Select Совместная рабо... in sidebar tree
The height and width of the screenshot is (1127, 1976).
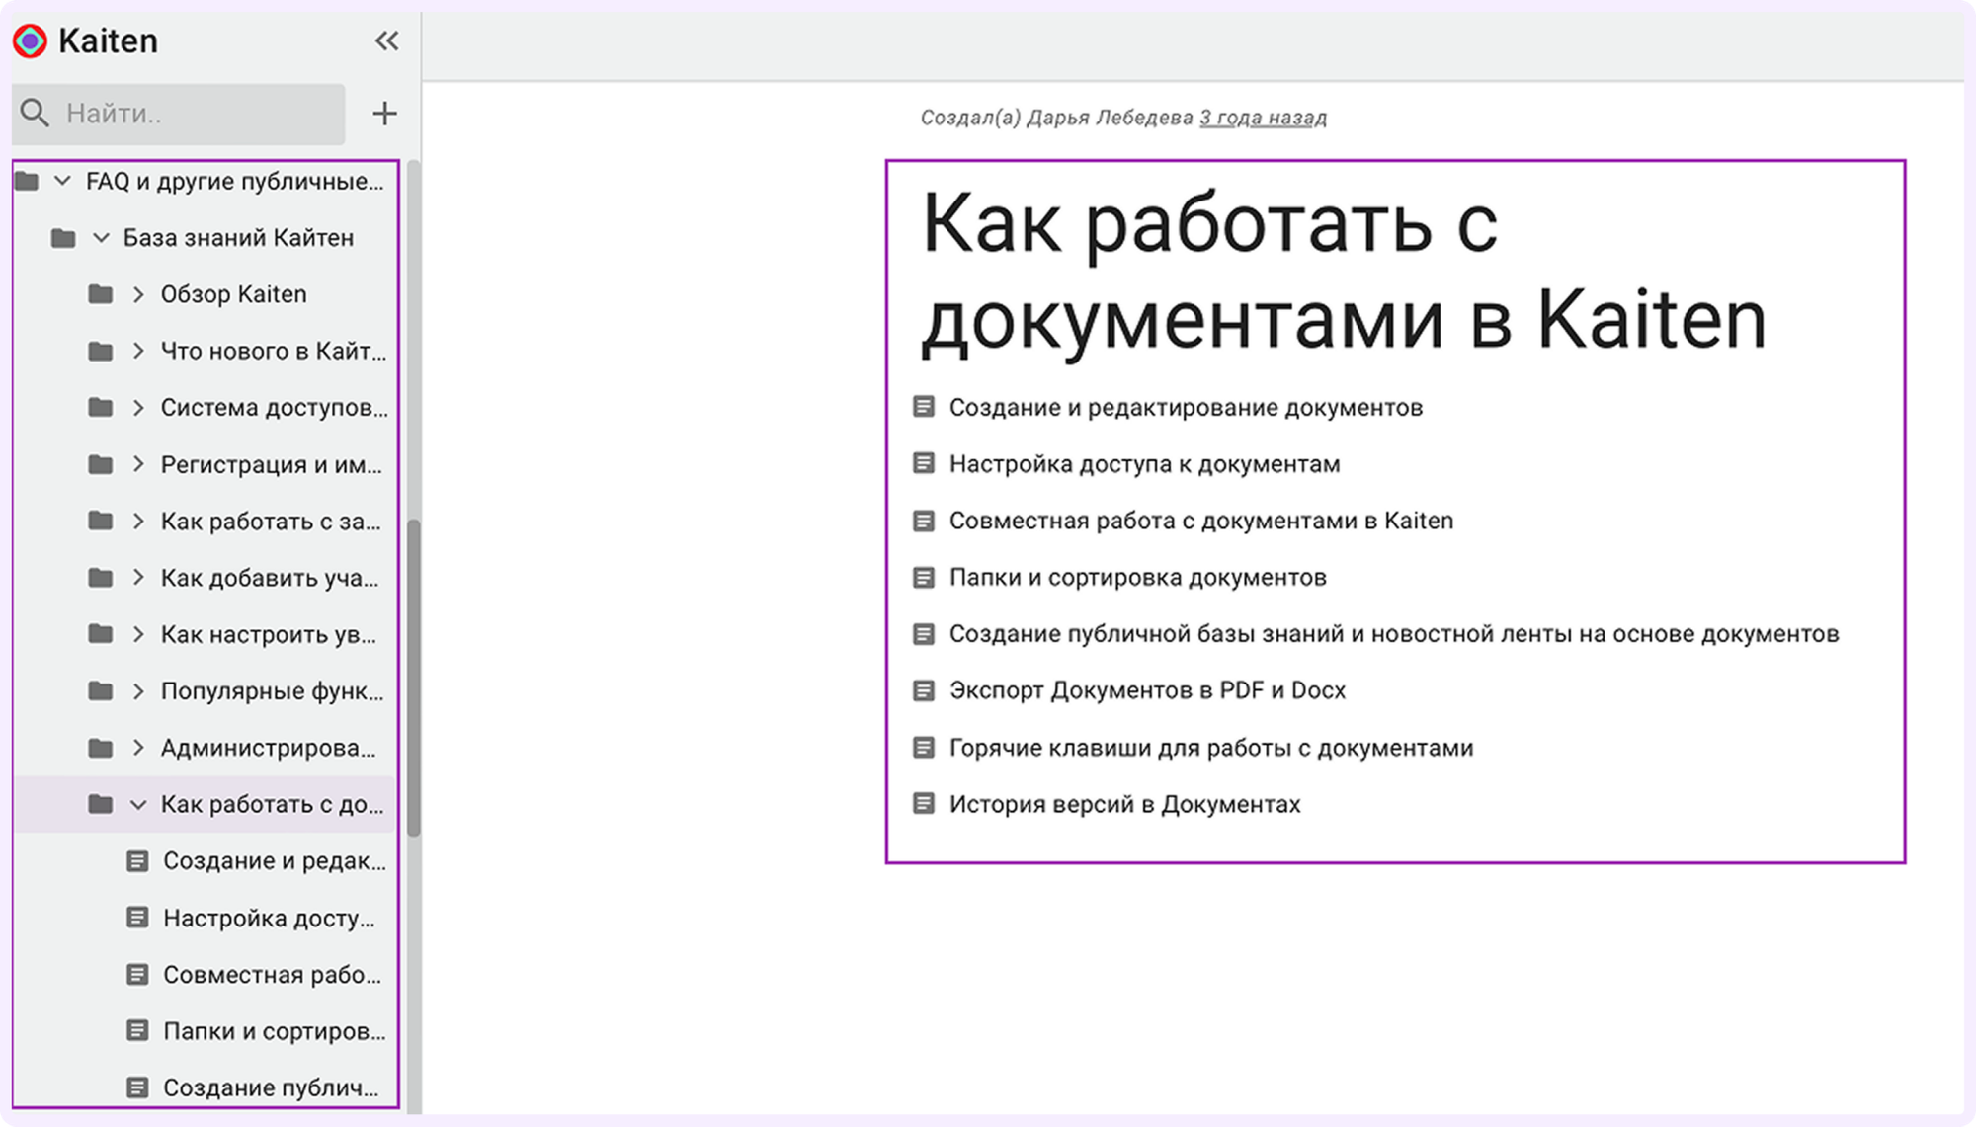[272, 975]
